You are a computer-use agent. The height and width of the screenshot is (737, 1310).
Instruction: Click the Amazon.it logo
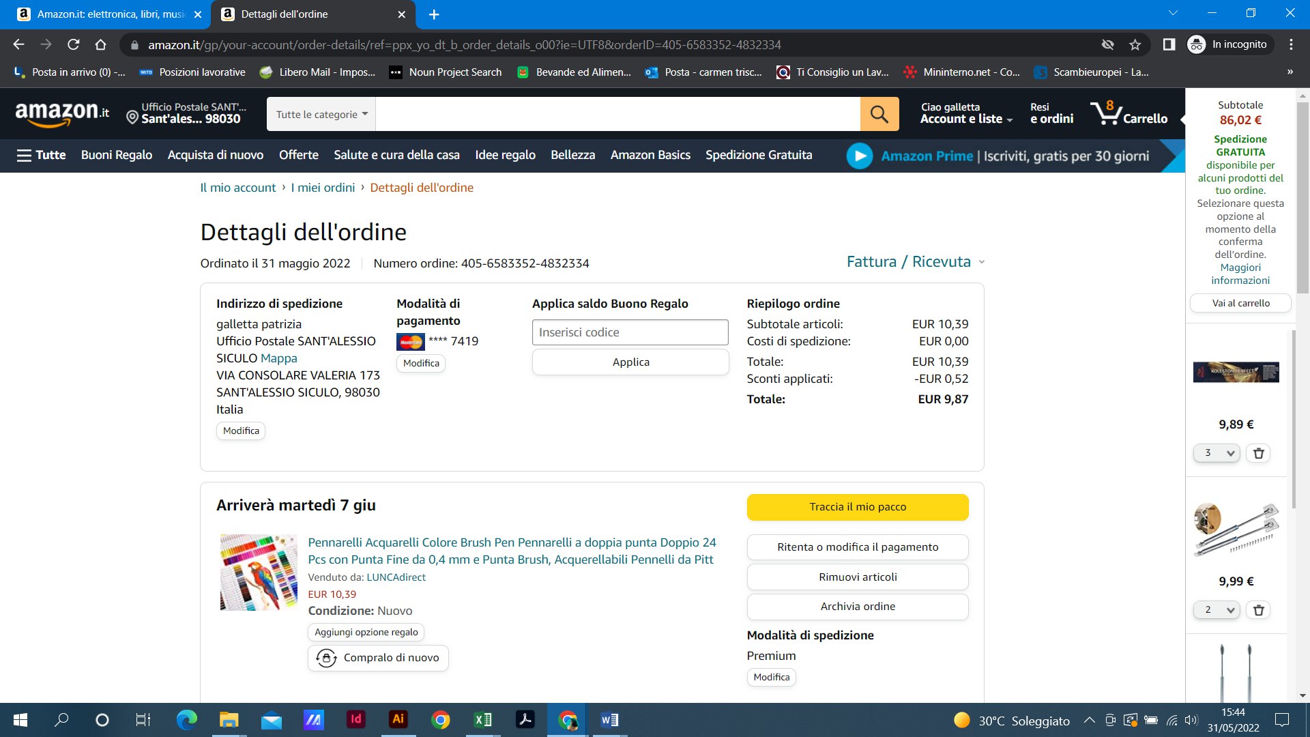pyautogui.click(x=62, y=113)
